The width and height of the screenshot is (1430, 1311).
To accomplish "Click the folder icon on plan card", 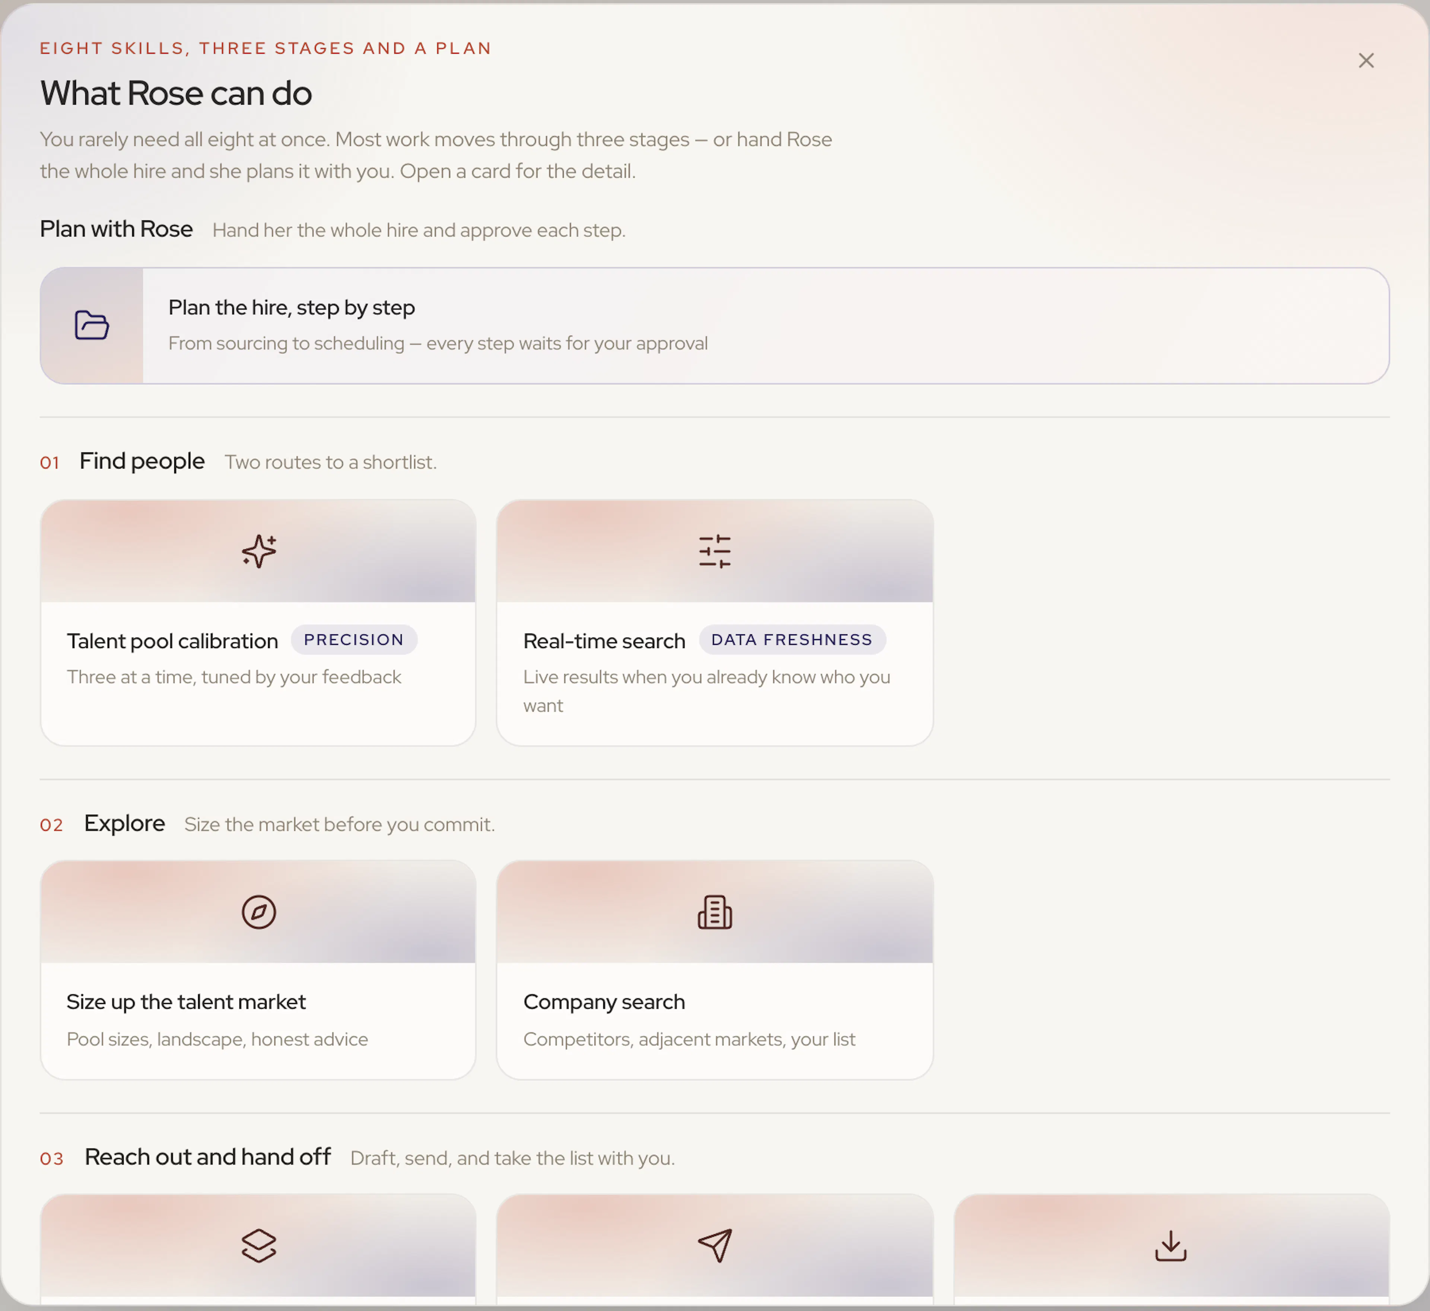I will 92,326.
